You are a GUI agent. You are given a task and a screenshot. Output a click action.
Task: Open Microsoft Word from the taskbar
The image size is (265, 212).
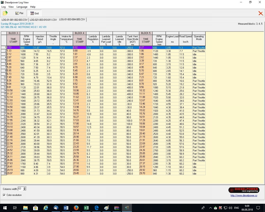[66, 208]
